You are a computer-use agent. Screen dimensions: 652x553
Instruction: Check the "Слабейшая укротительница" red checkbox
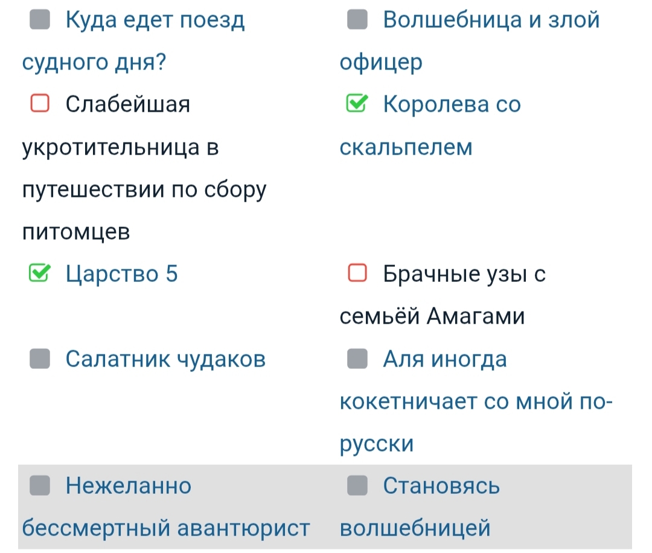click(x=40, y=104)
